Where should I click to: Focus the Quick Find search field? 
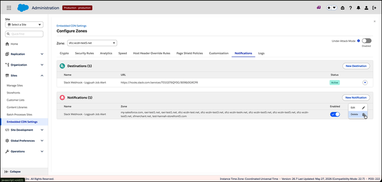[x=24, y=34]
